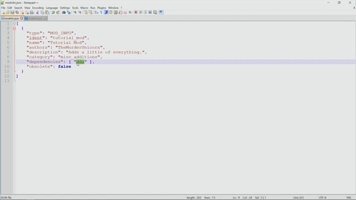The width and height of the screenshot is (356, 200).
Task: Click the "TheMurderUnicorn" authors value
Action: pyautogui.click(x=79, y=47)
